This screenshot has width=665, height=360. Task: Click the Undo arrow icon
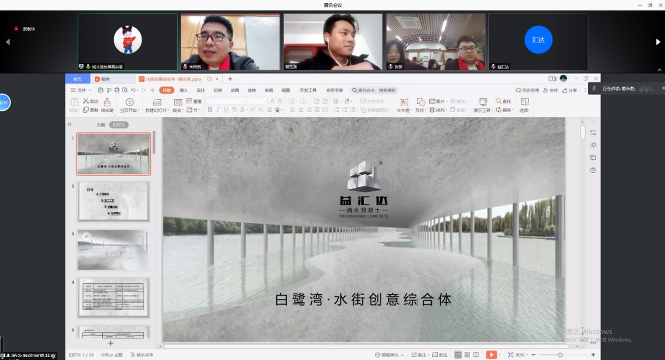(x=133, y=90)
